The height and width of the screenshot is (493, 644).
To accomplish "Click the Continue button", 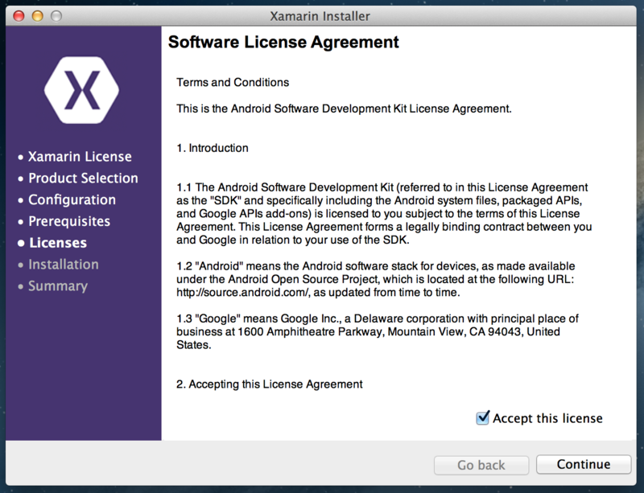I will pos(583,464).
